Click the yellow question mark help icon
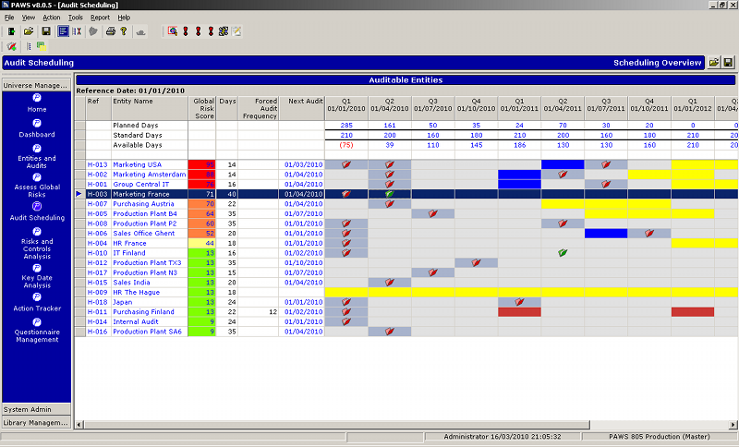739x447 pixels. pos(123,31)
